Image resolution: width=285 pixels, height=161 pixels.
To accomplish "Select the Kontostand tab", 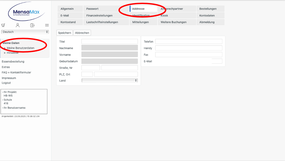I will 68,22.
